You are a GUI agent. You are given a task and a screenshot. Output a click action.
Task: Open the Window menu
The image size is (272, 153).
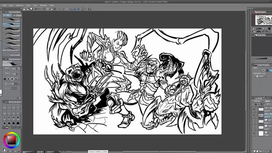point(43,5)
